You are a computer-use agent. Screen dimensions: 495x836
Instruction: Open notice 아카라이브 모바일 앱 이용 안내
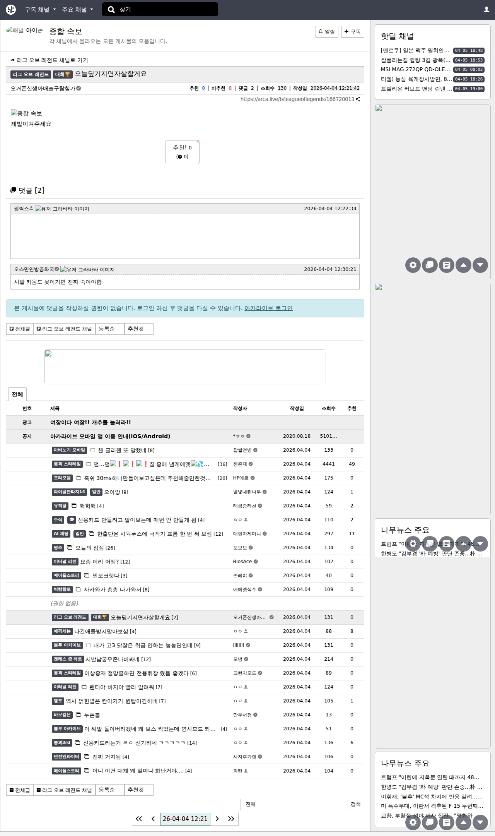[110, 436]
